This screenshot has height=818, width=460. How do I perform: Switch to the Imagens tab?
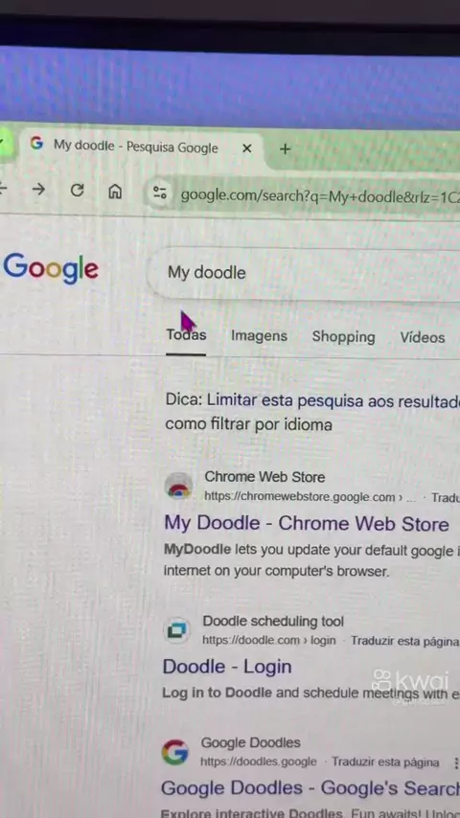259,336
